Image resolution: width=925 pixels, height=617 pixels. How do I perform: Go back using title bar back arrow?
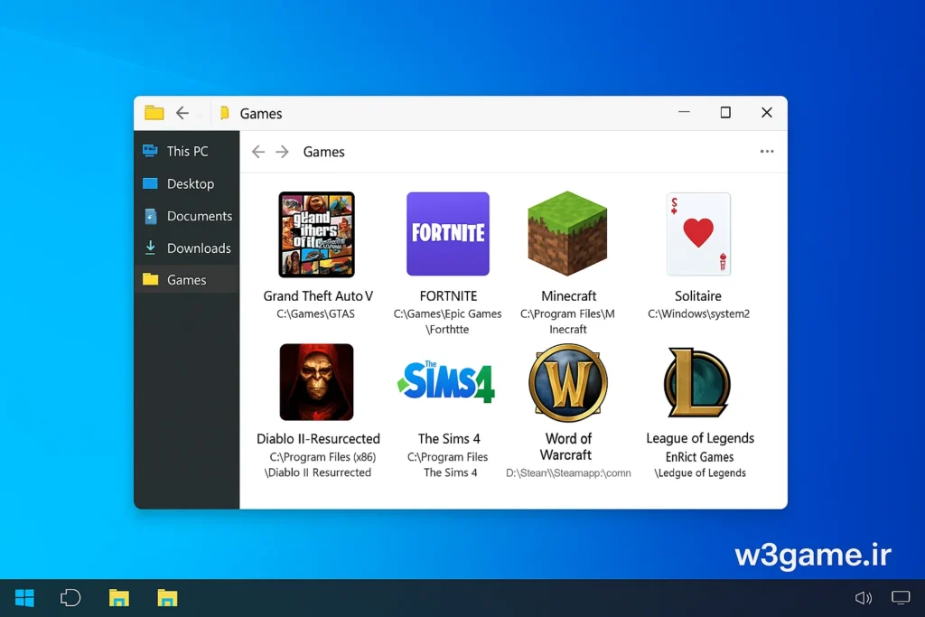(x=182, y=113)
